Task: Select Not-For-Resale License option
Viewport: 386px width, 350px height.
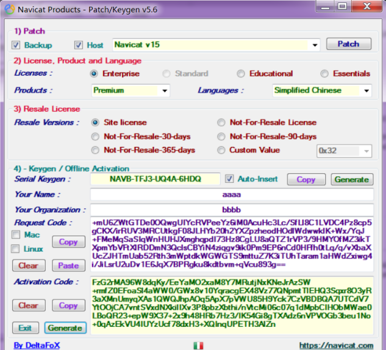Action: (x=221, y=123)
